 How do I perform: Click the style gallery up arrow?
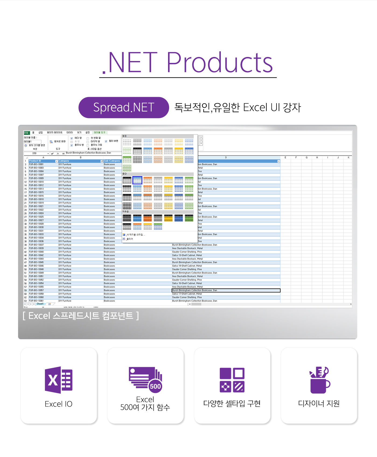[x=201, y=137]
